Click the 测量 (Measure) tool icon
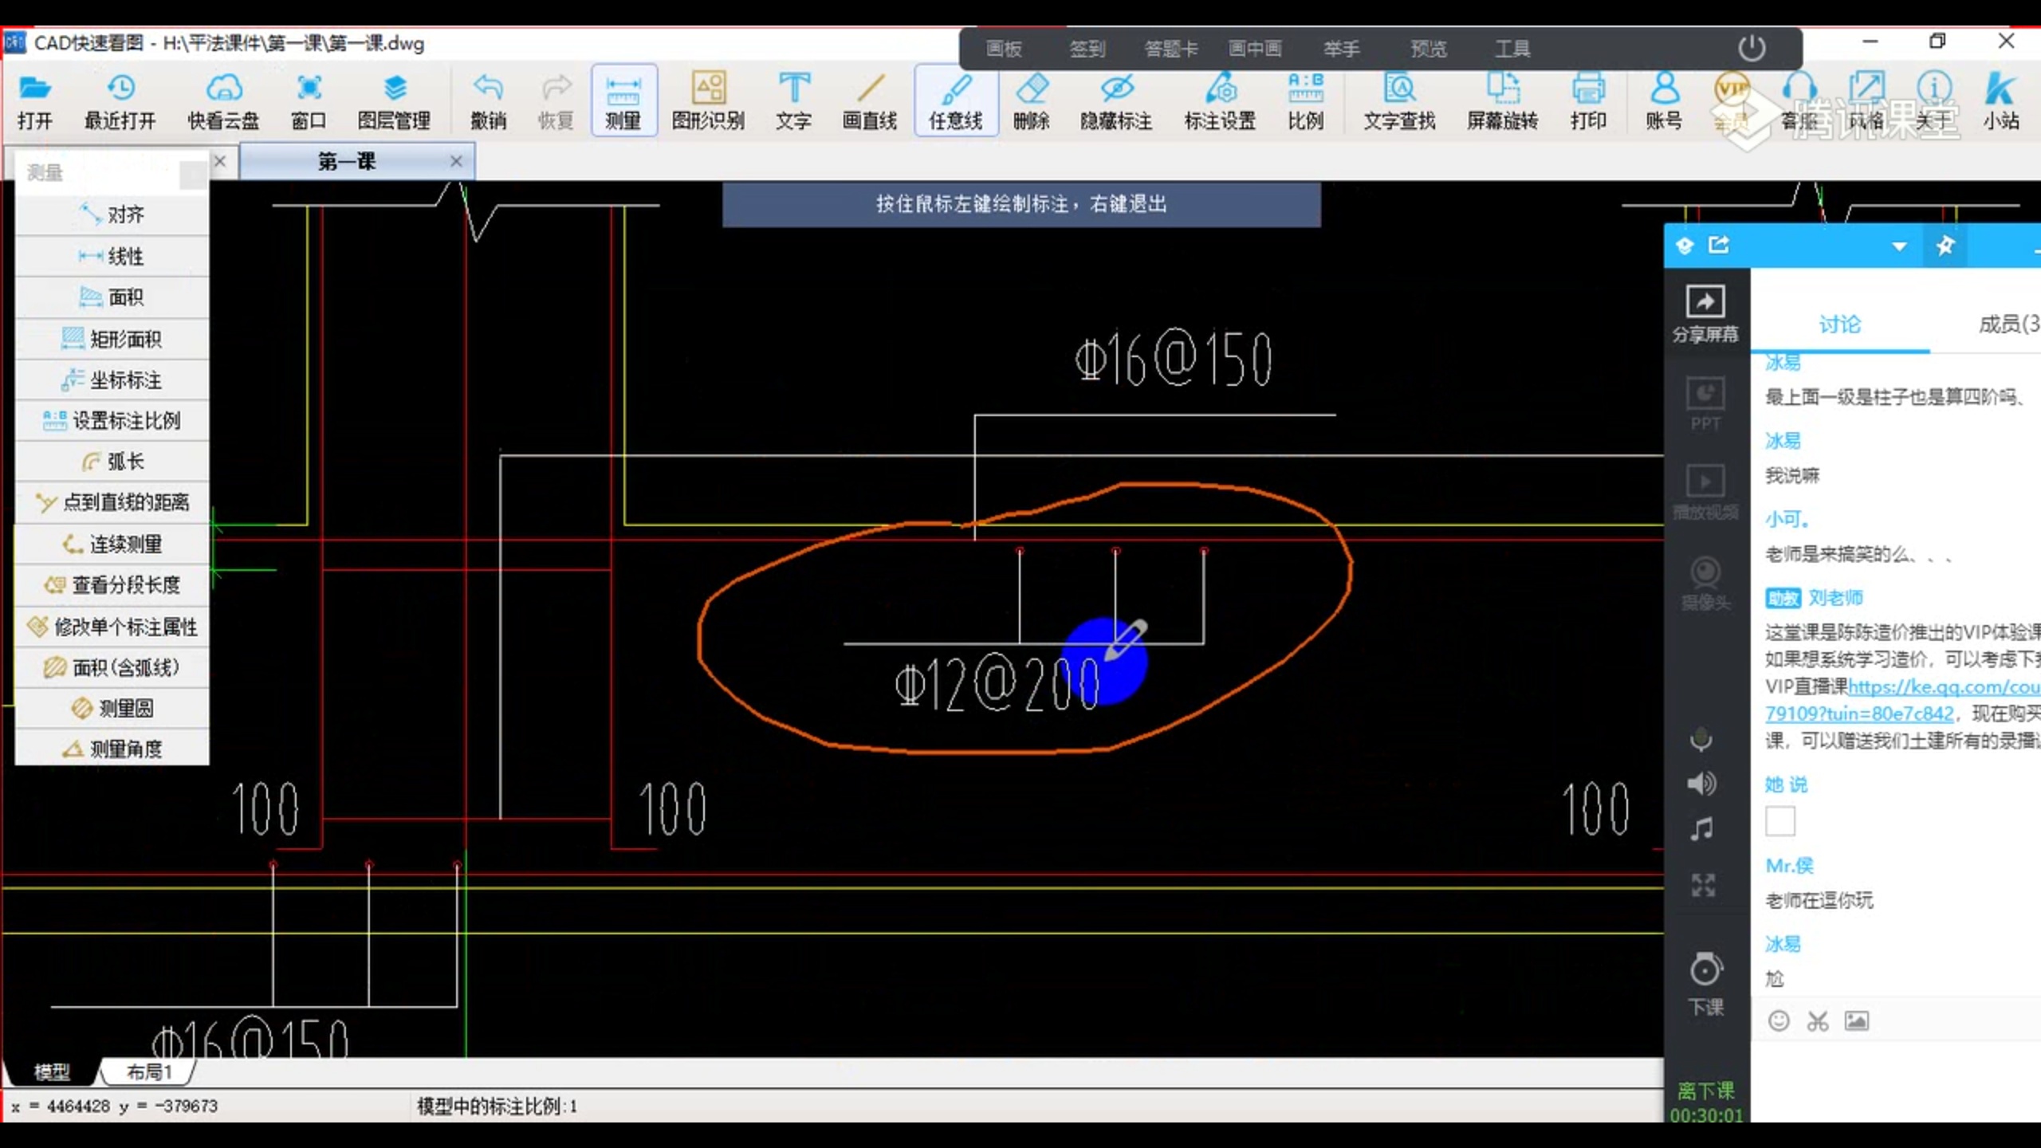The width and height of the screenshot is (2041, 1148). 623,100
